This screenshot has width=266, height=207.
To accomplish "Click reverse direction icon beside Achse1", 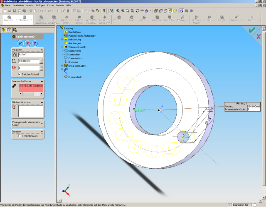I will coord(15,55).
